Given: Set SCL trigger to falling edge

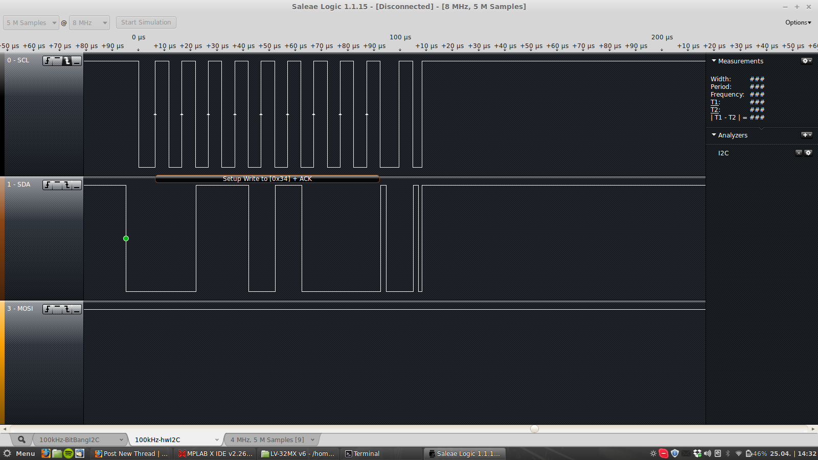Looking at the screenshot, I should click(67, 61).
